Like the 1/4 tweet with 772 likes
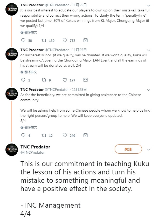Viewport: 158px width, 218px height. coord(65,40)
